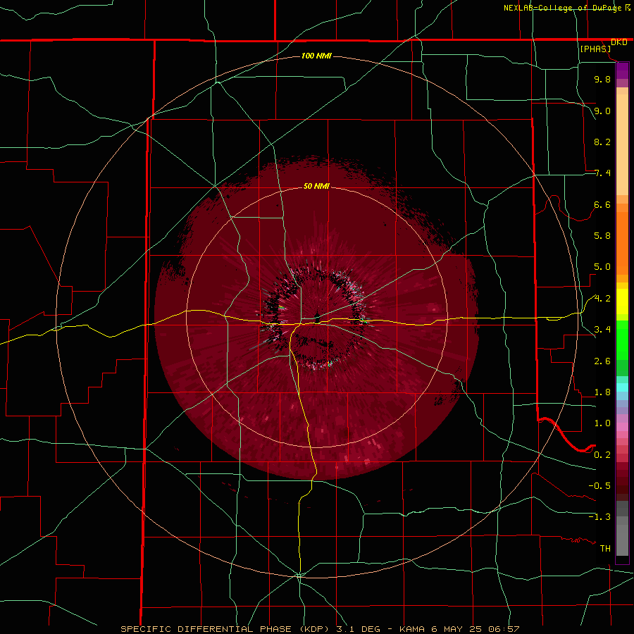
Task: Click the 3.4 value on the color scale
Action: (x=602, y=330)
